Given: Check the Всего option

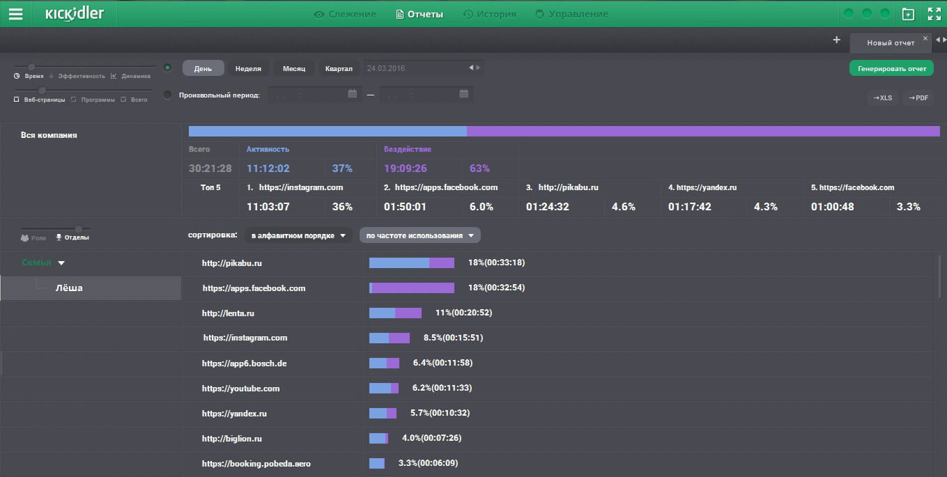Looking at the screenshot, I should [123, 100].
